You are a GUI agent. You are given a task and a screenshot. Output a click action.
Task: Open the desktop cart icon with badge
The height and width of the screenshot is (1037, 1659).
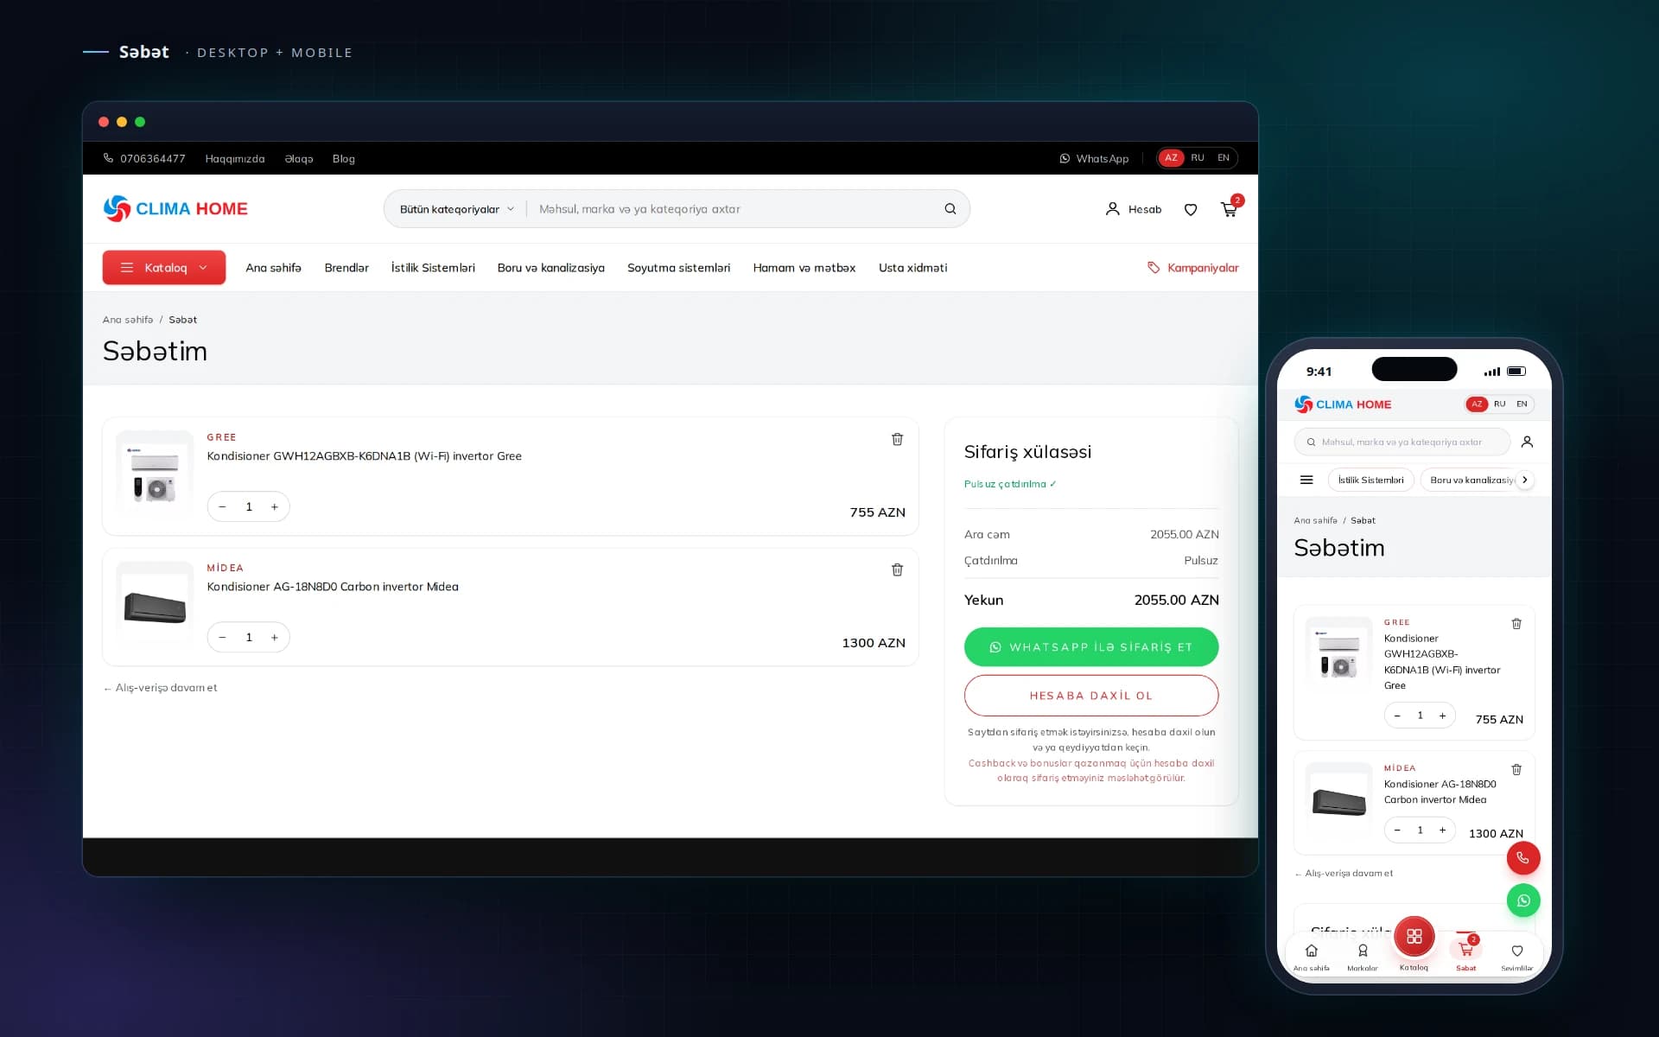point(1230,208)
